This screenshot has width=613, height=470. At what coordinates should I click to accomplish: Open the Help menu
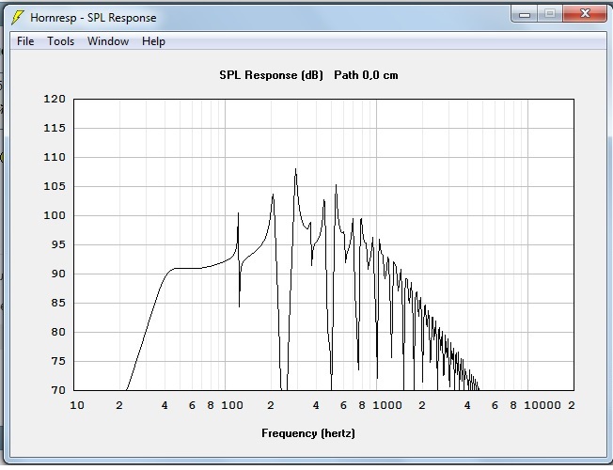tap(153, 41)
